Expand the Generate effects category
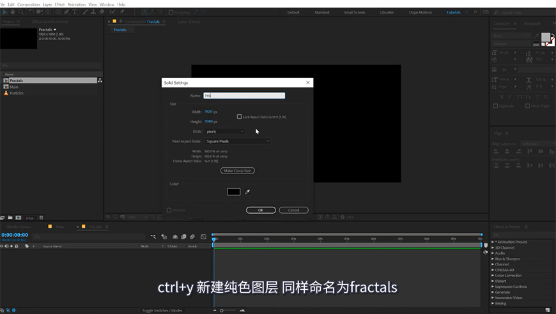 493,292
